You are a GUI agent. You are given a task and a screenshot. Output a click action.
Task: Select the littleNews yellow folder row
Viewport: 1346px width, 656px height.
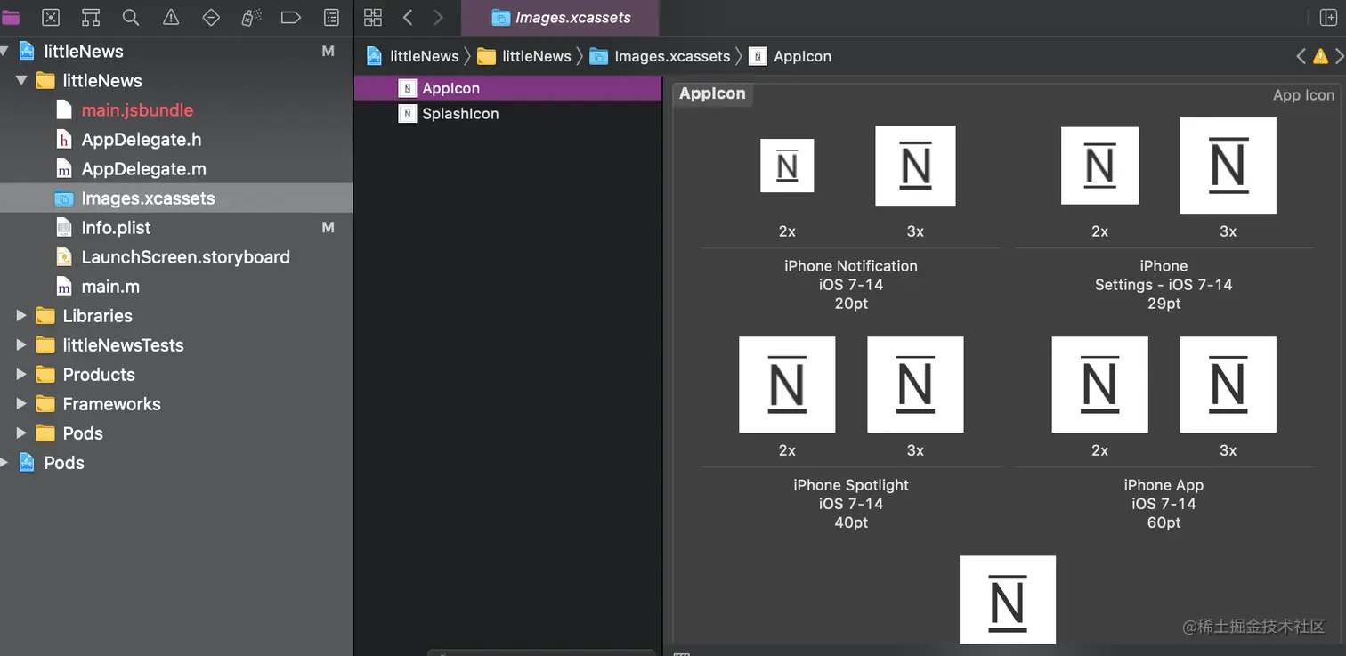[x=176, y=81]
